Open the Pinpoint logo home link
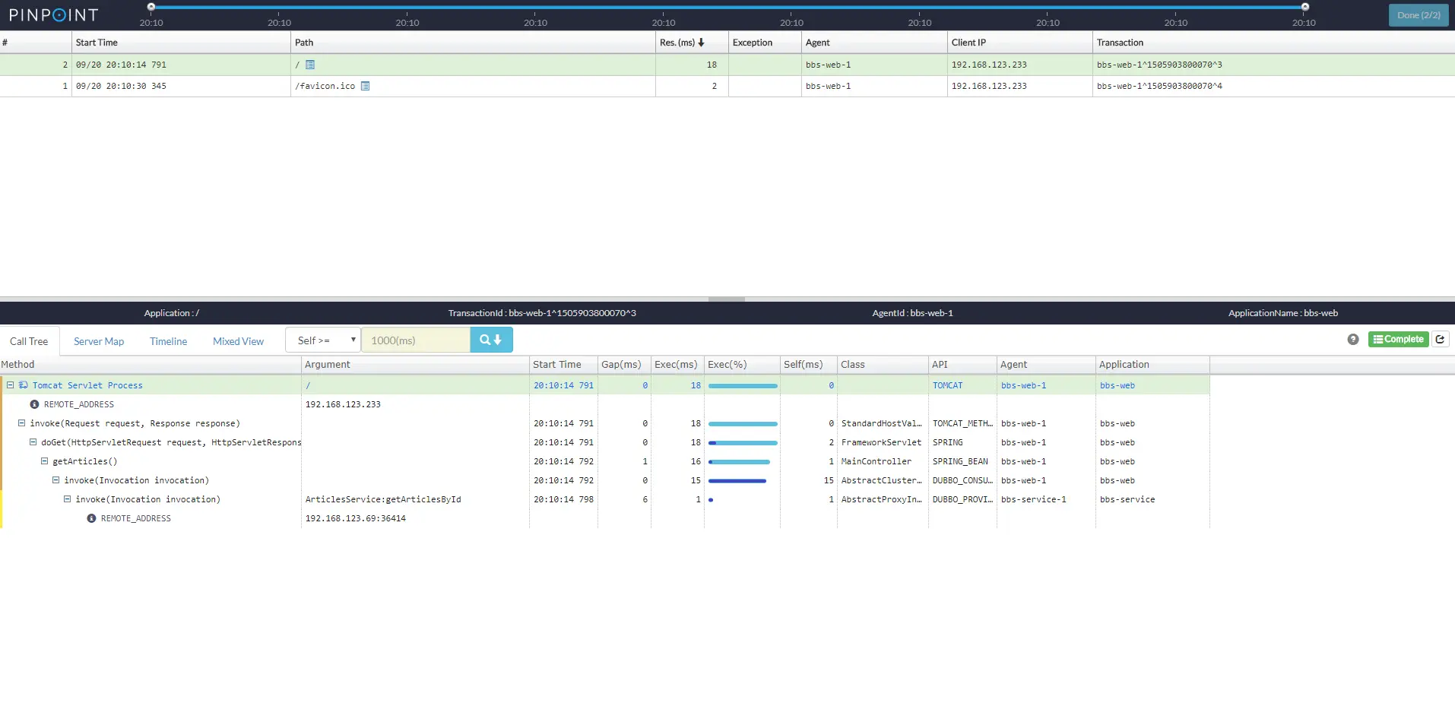This screenshot has width=1455, height=728. pyautogui.click(x=53, y=15)
